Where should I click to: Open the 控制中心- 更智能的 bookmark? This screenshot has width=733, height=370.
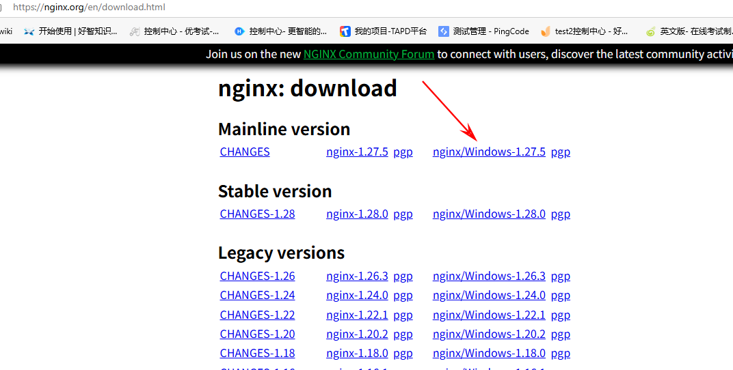(x=280, y=31)
